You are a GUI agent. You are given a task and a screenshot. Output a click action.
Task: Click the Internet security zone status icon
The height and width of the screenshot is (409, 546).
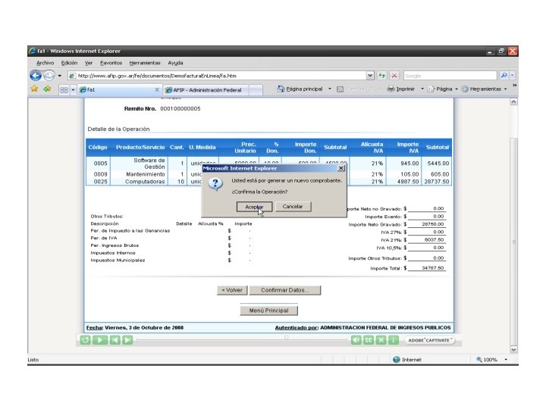click(x=397, y=360)
